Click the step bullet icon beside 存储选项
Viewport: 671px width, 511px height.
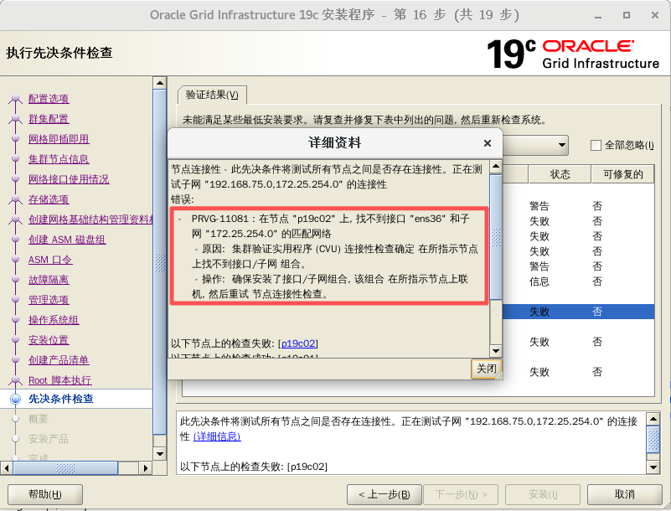click(x=15, y=200)
